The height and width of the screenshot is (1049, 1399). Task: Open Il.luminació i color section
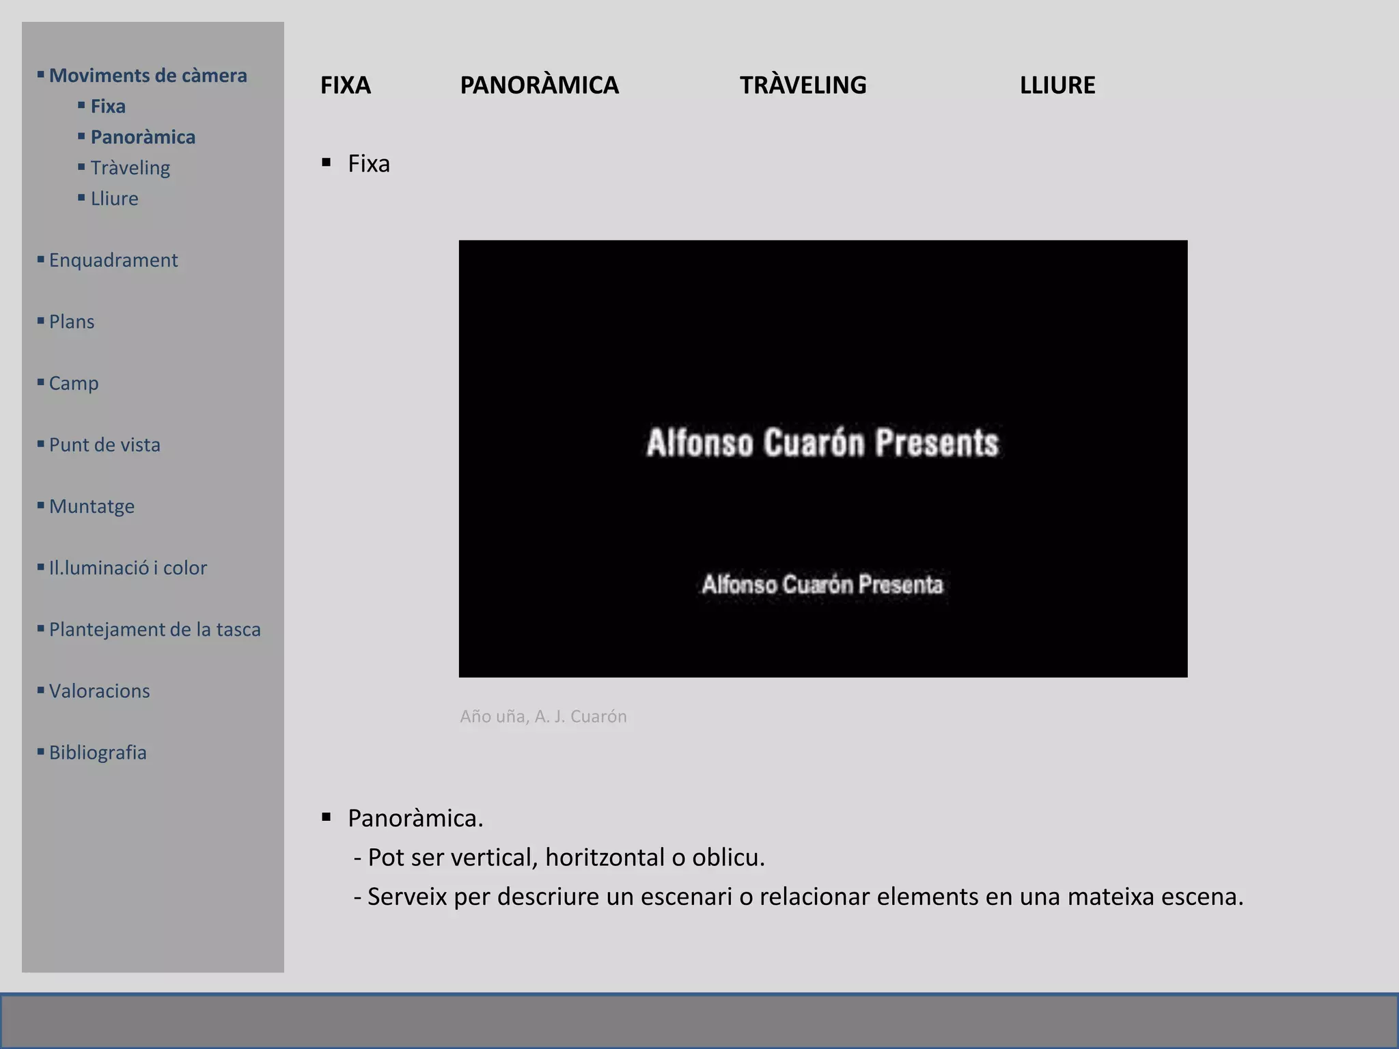pyautogui.click(x=128, y=568)
